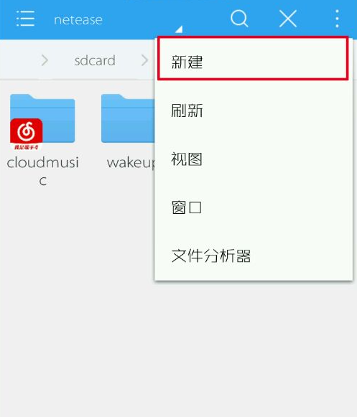Click the chevron after sdcard
357x417 pixels.
click(x=144, y=60)
